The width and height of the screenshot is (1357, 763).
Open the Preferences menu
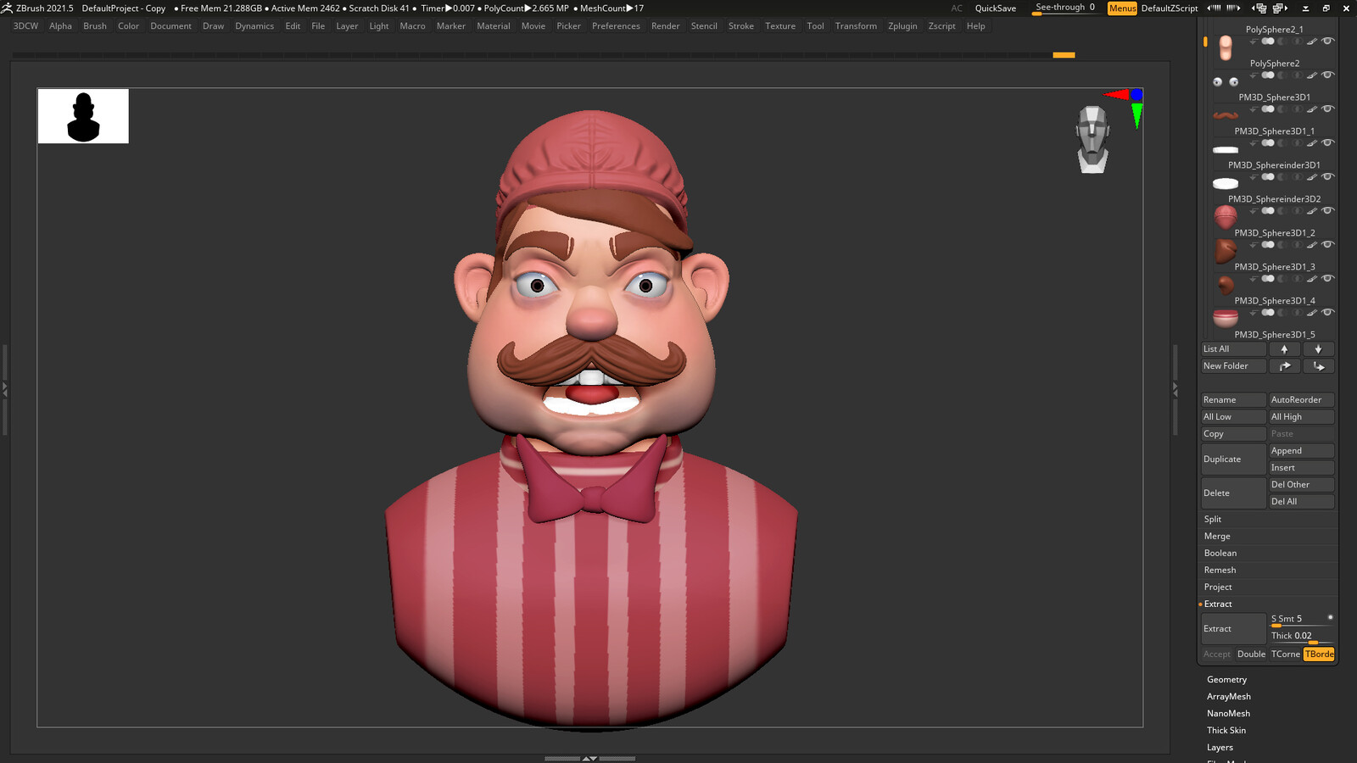616,26
